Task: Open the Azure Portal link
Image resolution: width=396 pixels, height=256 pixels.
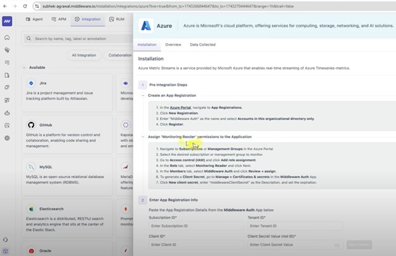Action: coord(180,108)
